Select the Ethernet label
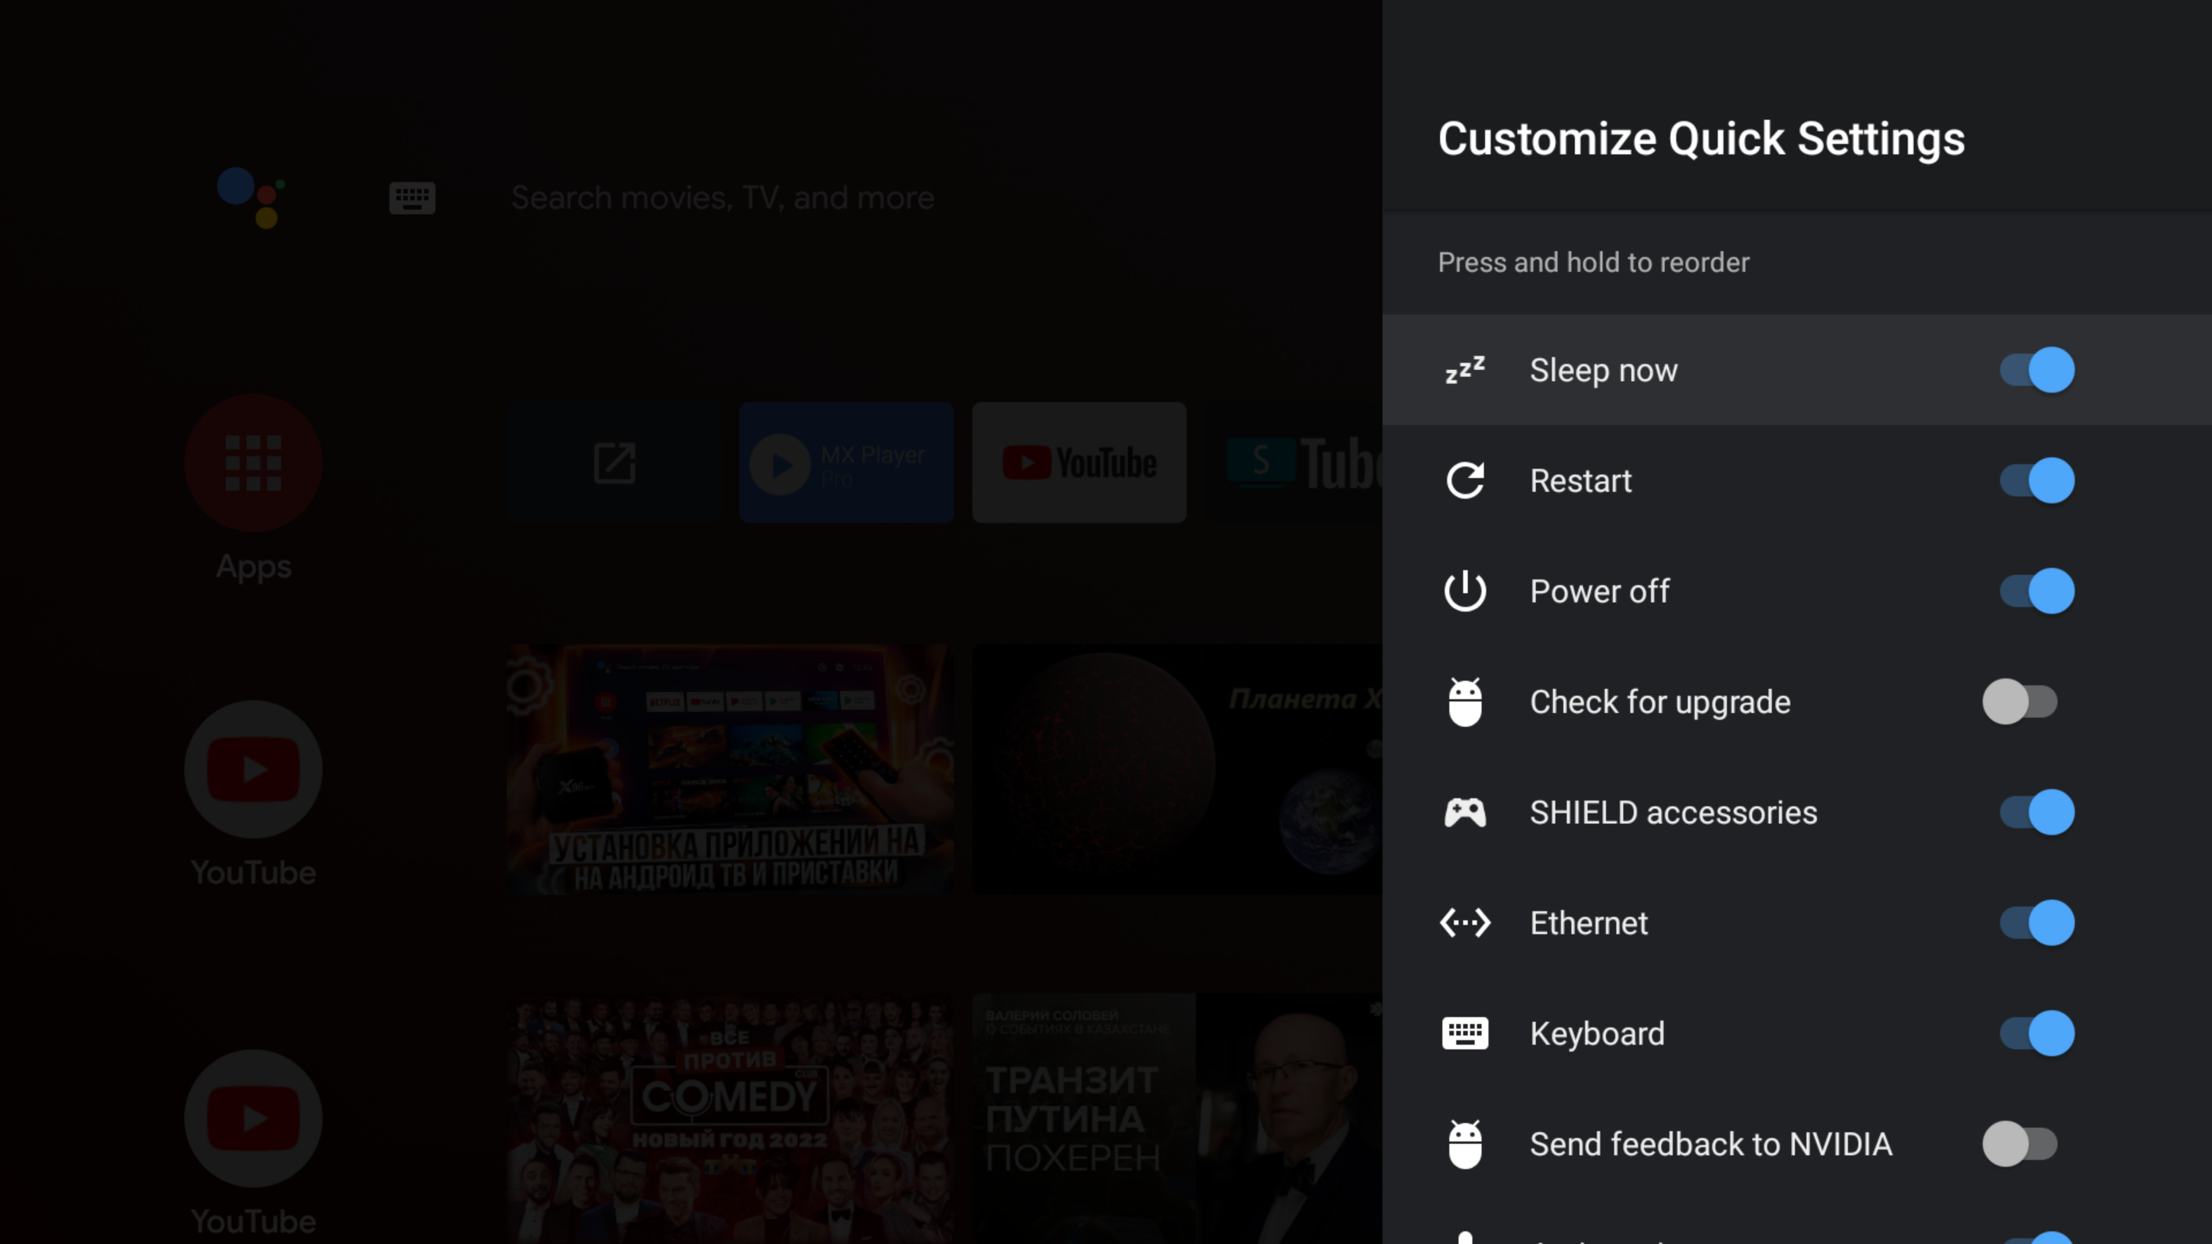This screenshot has width=2212, height=1244. click(1589, 923)
